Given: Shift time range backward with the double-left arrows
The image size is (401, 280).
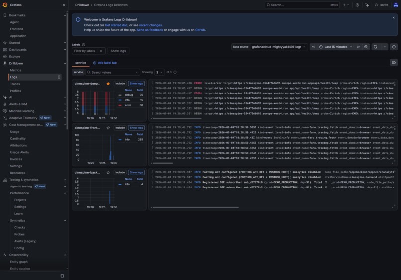Looking at the screenshot, I should coord(313,47).
